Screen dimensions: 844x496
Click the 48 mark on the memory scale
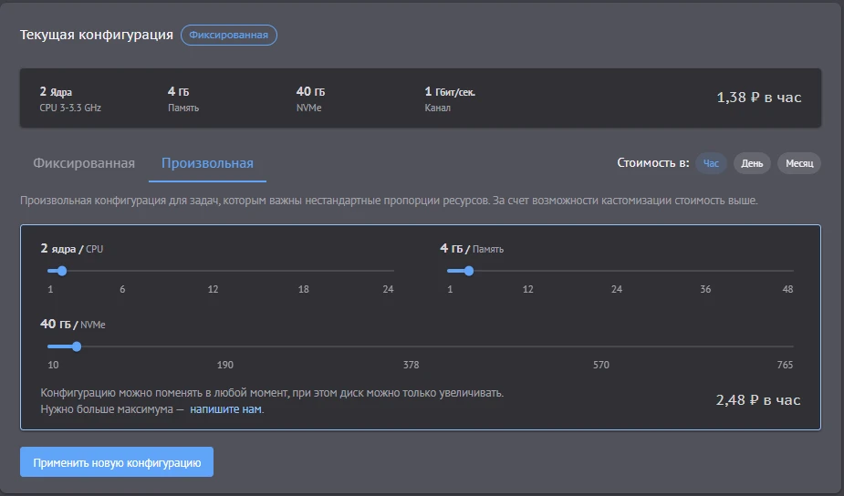(x=787, y=289)
